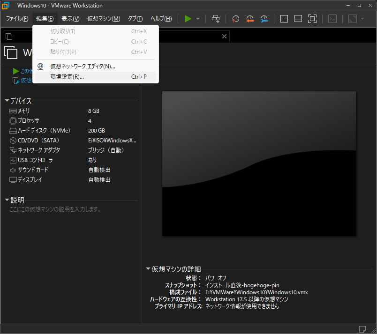This screenshot has width=377, height=334.
Task: Click the サウンド カード device row
Action: 73,170
